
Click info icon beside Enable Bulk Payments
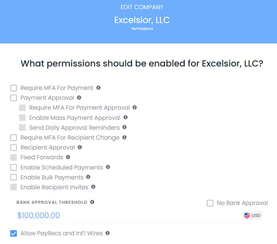click(88, 177)
